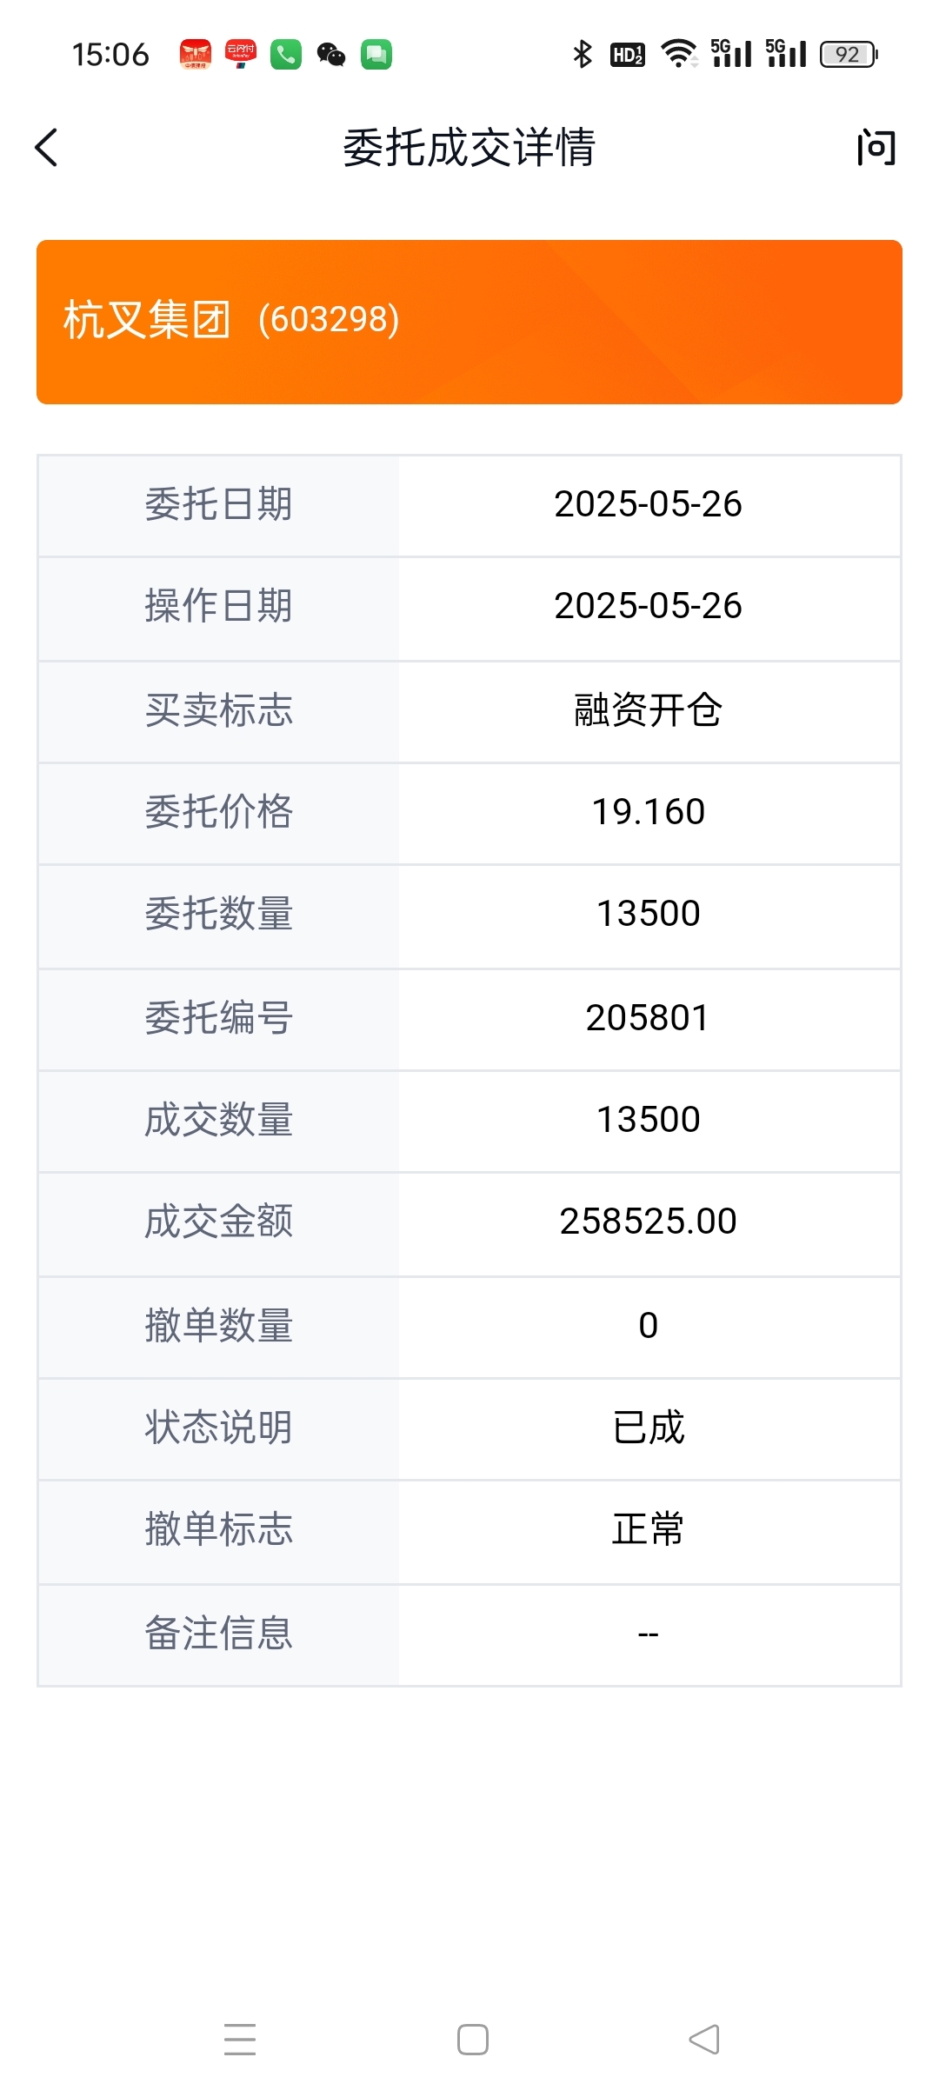Screen dimensions: 939x2097
Task: Tap the 委托日期 value 2025-05-26
Action: 648,504
